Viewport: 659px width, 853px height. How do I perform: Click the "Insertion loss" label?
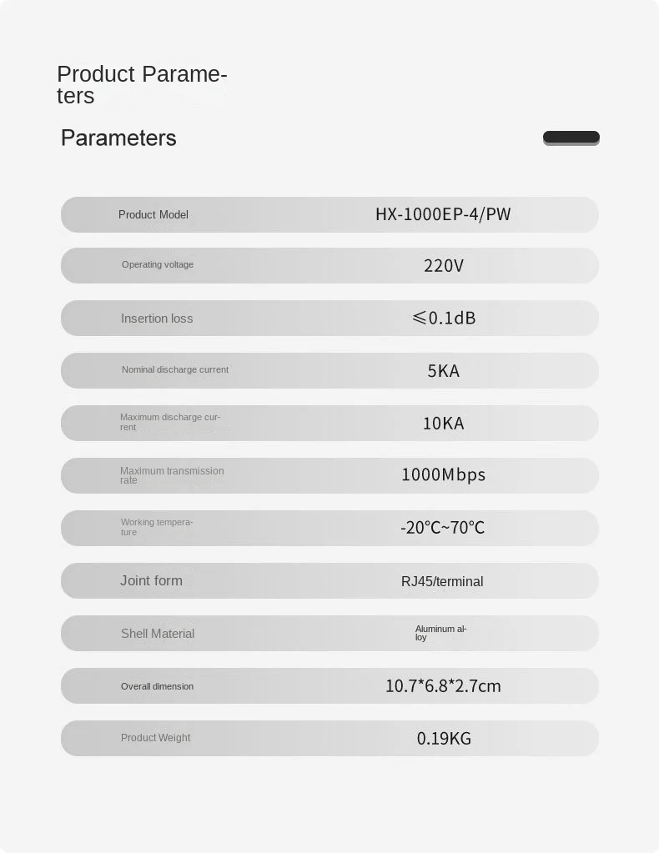click(157, 319)
